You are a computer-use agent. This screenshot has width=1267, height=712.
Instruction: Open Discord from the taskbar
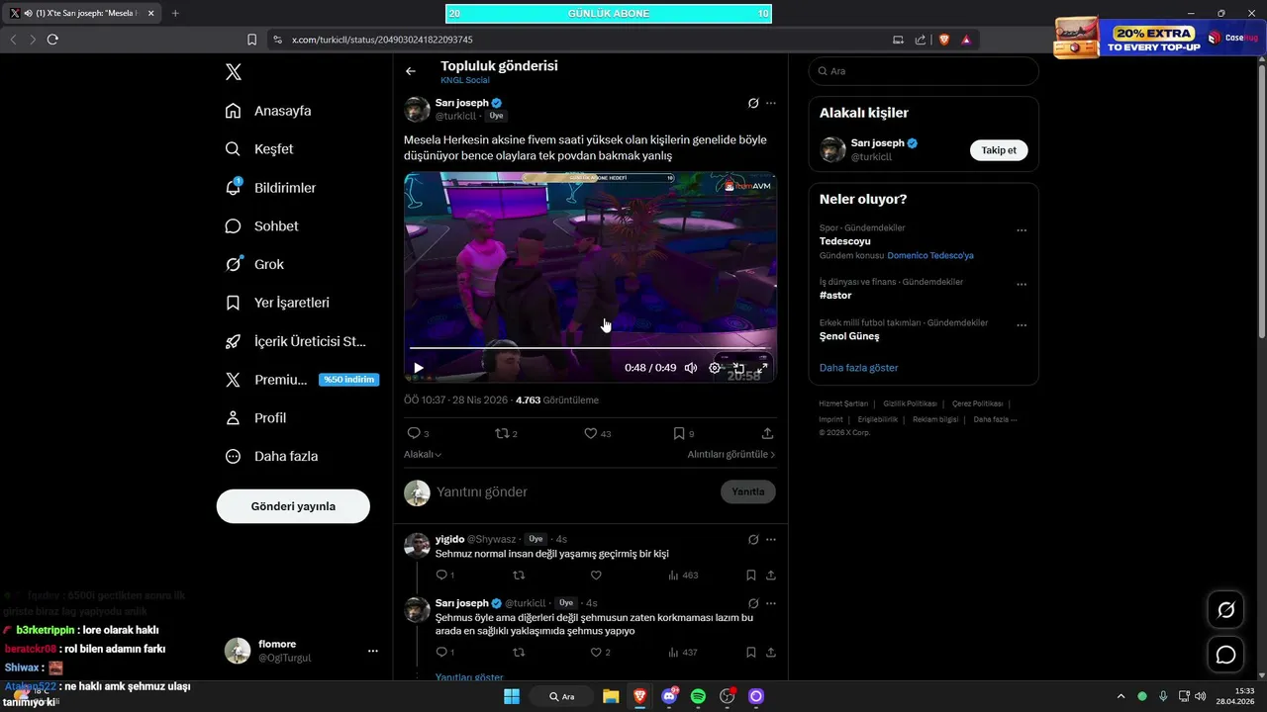click(x=669, y=696)
